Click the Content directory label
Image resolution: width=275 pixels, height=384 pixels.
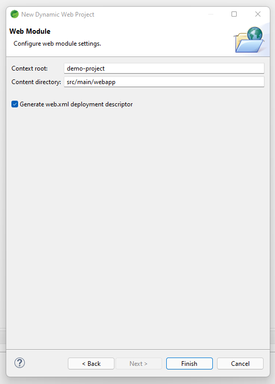point(36,82)
